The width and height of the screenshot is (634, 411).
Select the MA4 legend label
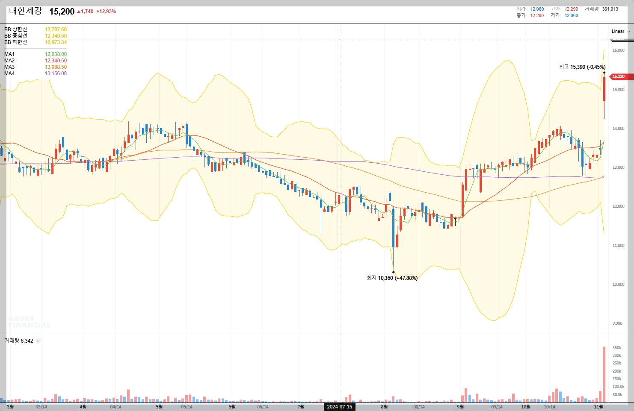[x=9, y=73]
